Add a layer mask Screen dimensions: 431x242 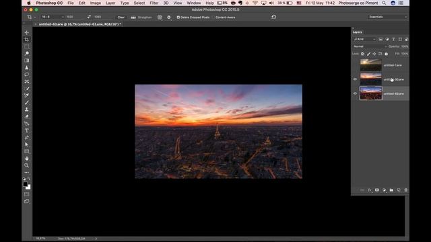[377, 190]
